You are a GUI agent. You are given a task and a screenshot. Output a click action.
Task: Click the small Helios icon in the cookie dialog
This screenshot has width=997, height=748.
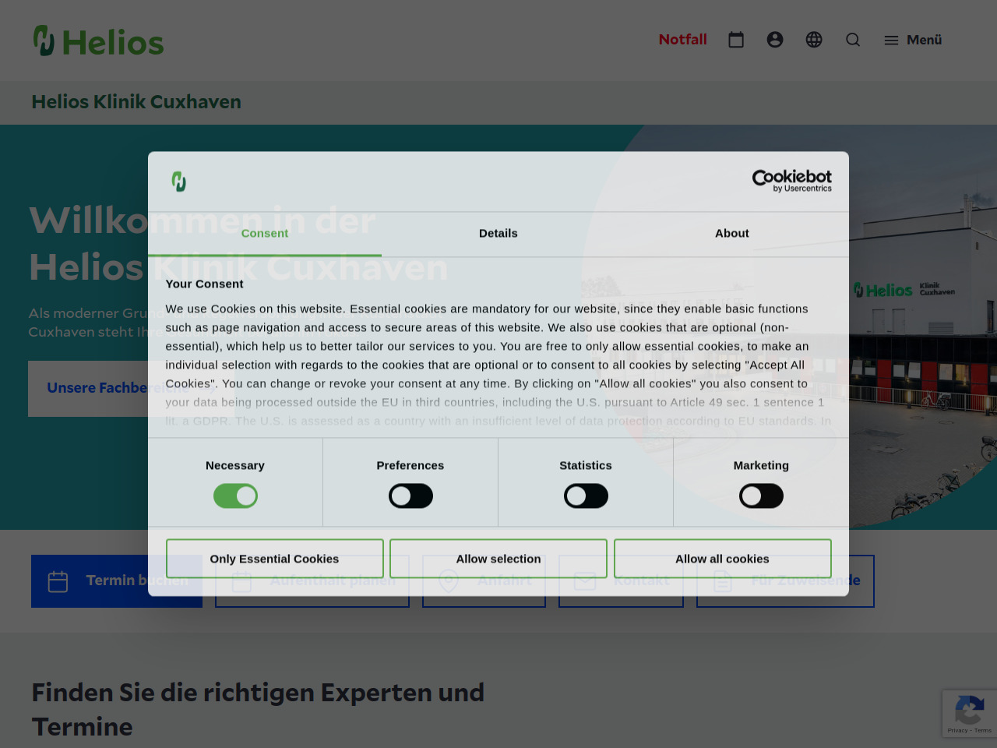(179, 182)
